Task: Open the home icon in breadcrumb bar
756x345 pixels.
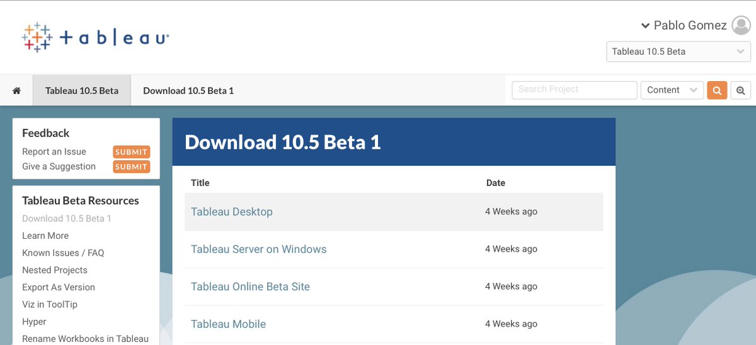Action: pyautogui.click(x=16, y=90)
